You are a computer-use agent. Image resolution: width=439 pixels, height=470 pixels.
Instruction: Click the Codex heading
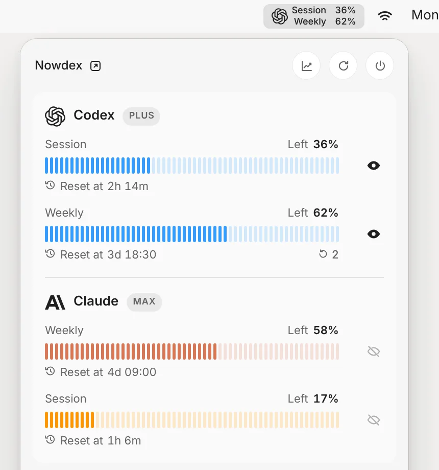tap(94, 115)
